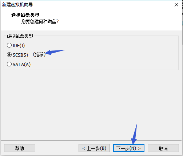183x156 pixels.
Task: Click the 选择磁盘类型 heading
Action: pyautogui.click(x=25, y=15)
